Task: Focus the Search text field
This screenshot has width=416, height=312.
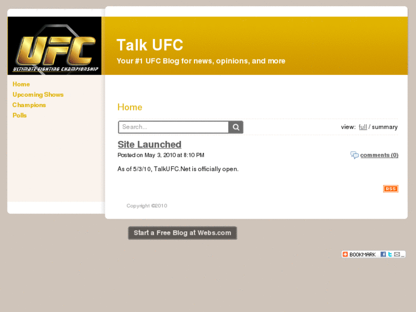Action: click(x=173, y=127)
